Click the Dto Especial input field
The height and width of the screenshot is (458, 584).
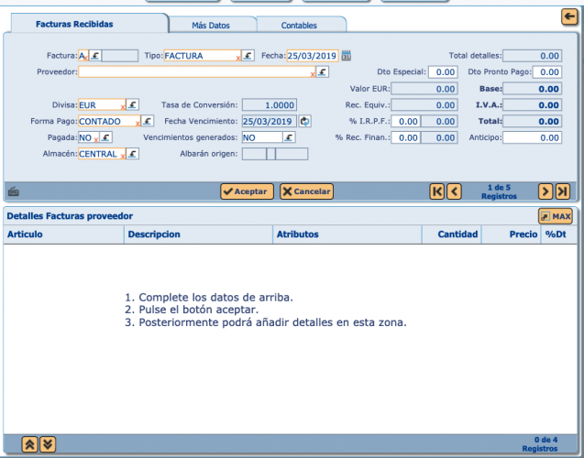442,72
